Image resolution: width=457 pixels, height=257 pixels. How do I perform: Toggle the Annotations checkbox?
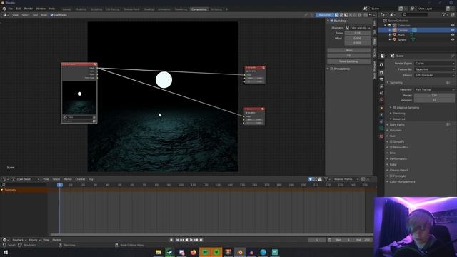point(331,69)
